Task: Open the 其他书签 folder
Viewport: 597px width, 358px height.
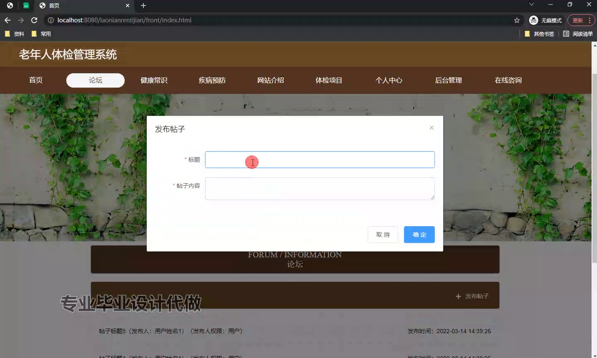Action: point(539,34)
